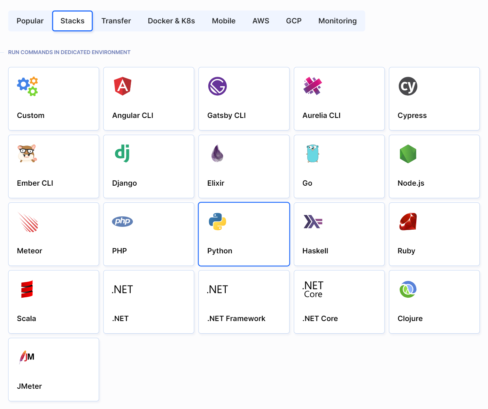Switch to the AWS tab
This screenshot has height=409, width=488.
point(261,21)
